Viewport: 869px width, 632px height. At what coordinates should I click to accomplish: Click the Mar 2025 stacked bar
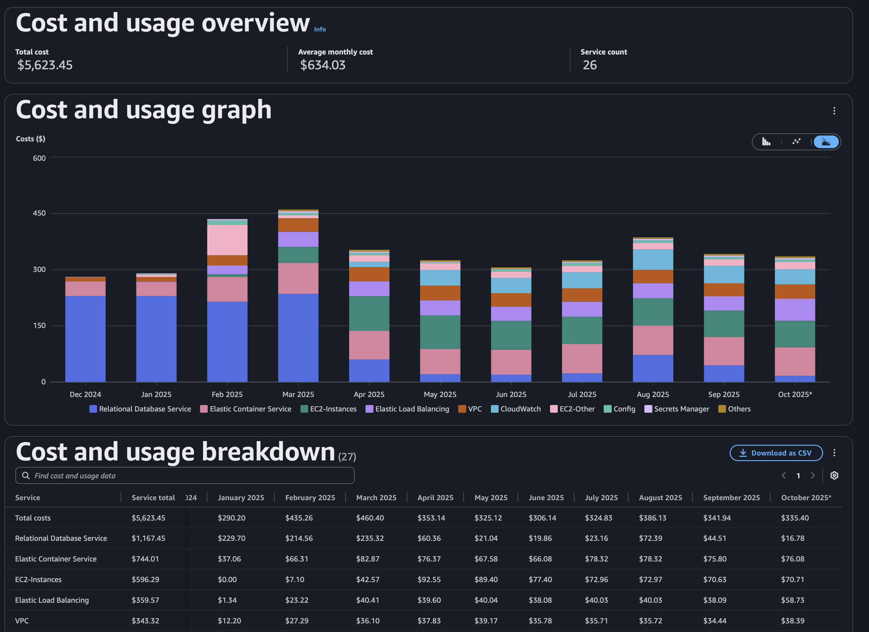pos(298,306)
